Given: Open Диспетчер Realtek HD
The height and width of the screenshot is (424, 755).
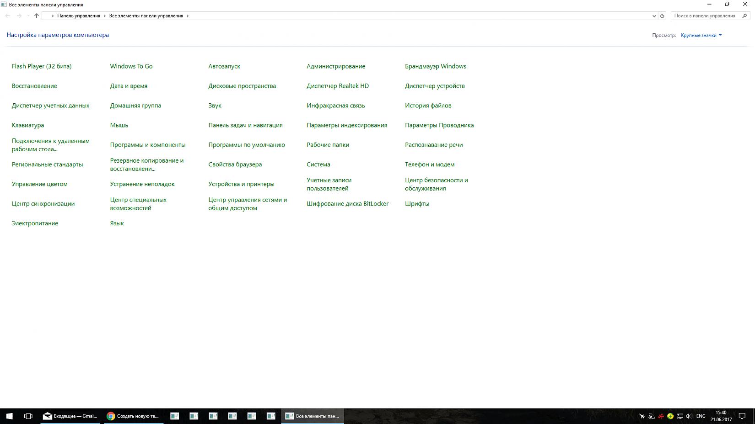Looking at the screenshot, I should point(338,86).
